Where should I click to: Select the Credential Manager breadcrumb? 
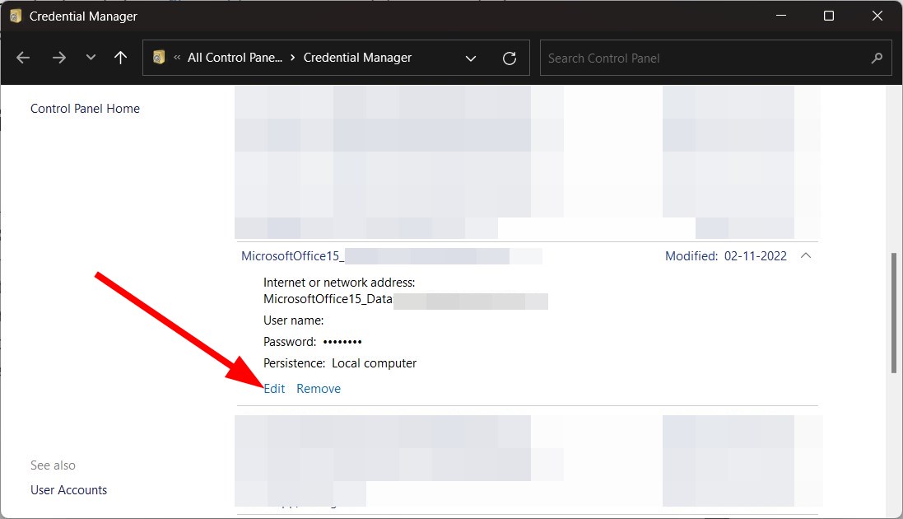tap(357, 58)
